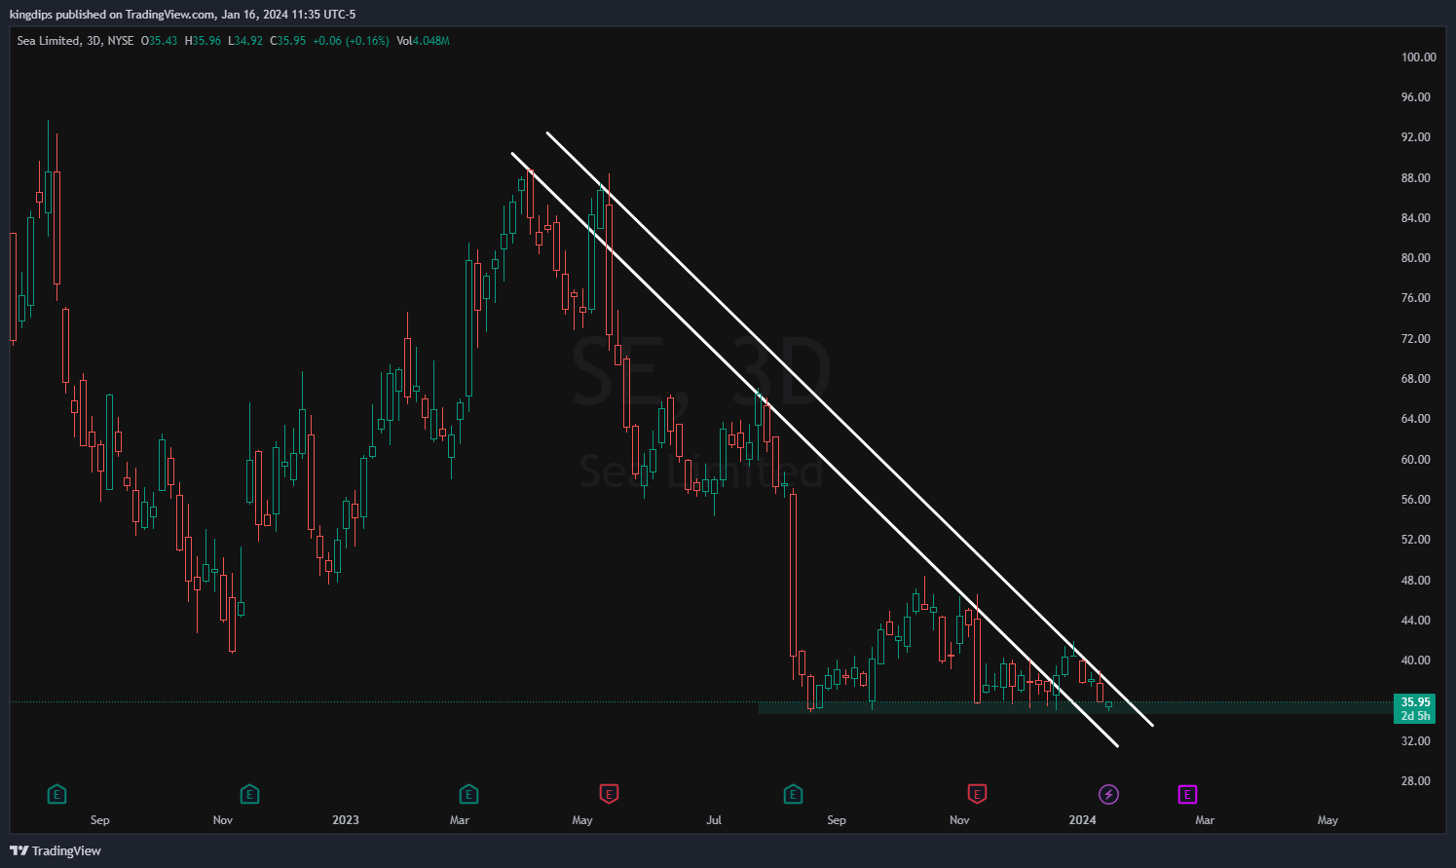
Task: Click the 2d 5h bar countdown label
Action: tap(1415, 716)
